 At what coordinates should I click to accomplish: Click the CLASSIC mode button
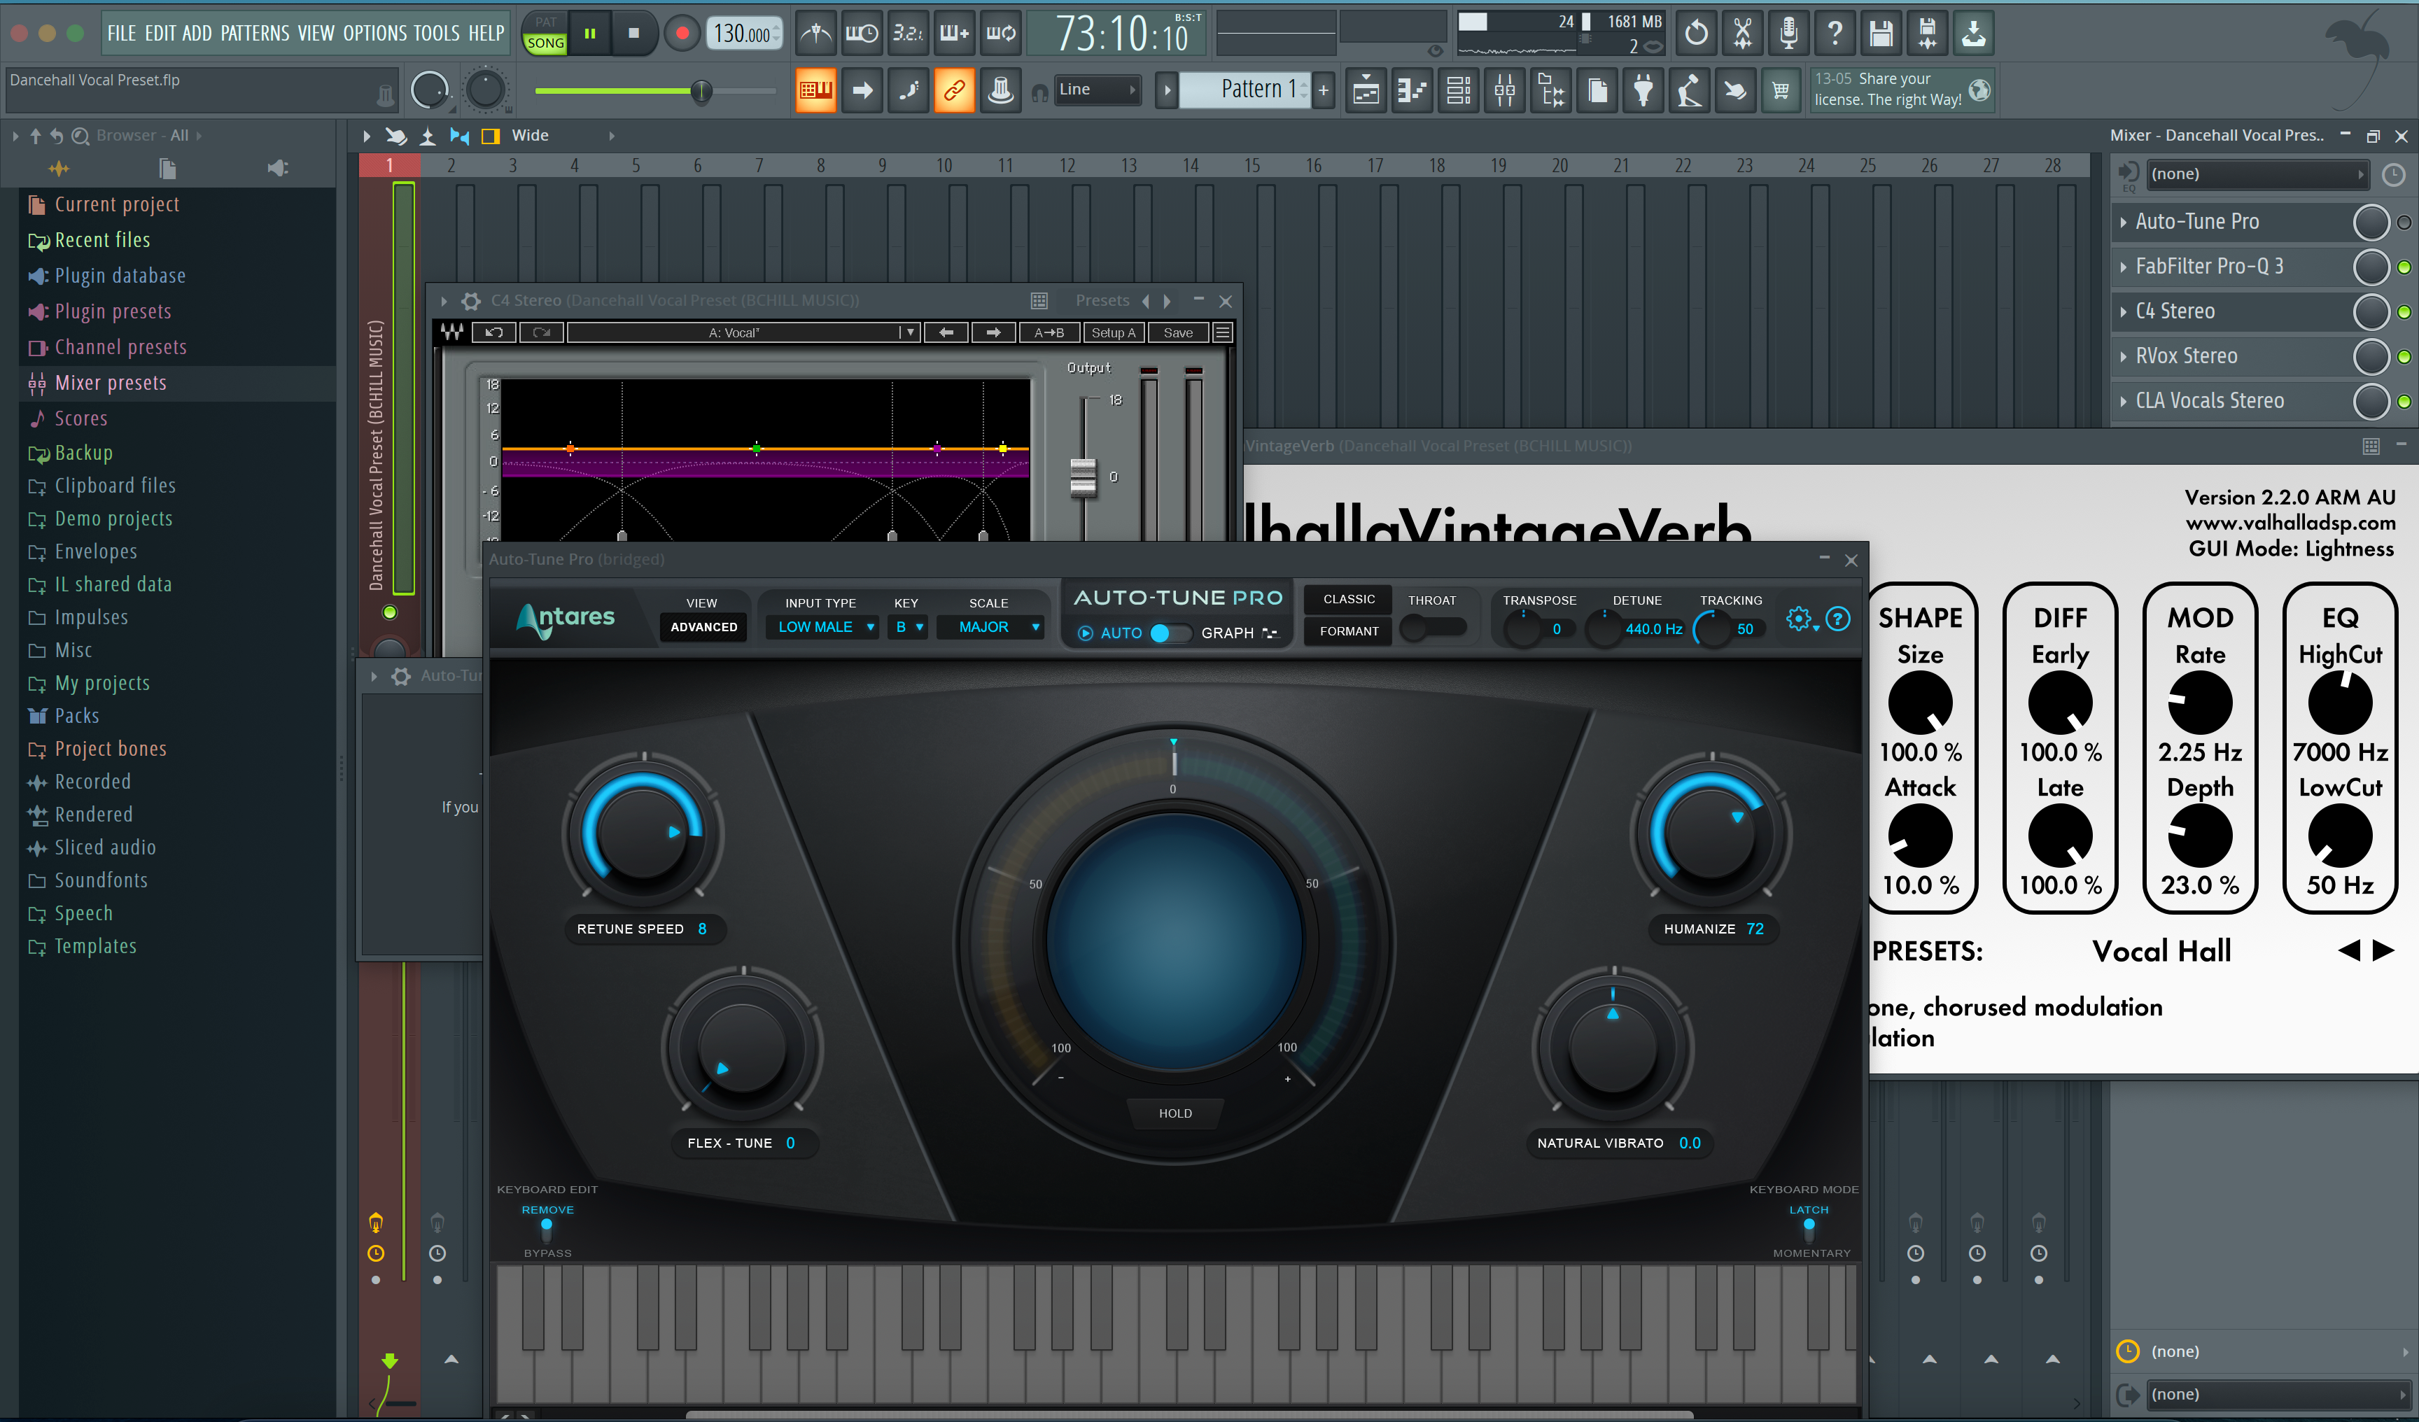[1347, 600]
